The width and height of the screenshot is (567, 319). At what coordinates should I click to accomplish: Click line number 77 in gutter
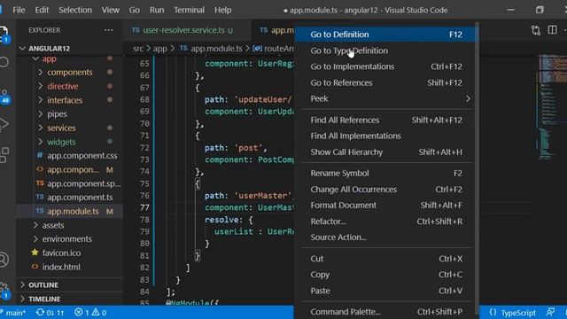click(x=144, y=207)
